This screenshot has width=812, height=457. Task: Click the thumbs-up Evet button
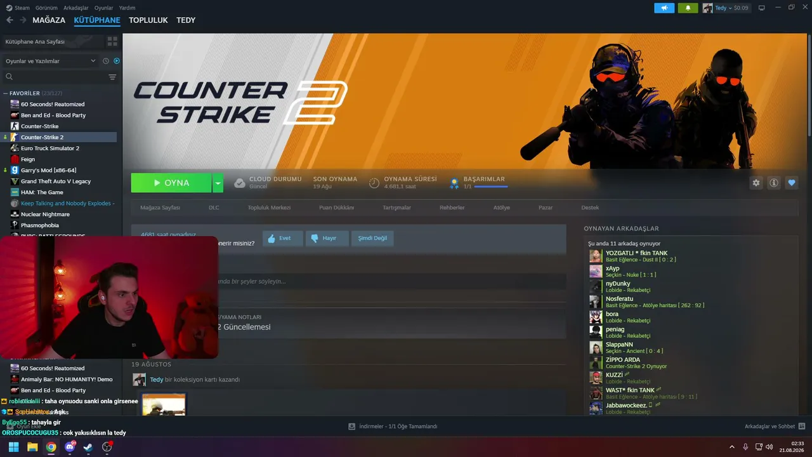point(282,239)
